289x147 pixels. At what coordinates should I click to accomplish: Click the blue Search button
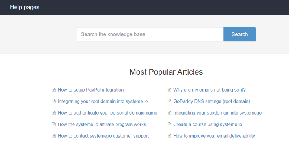click(x=240, y=34)
